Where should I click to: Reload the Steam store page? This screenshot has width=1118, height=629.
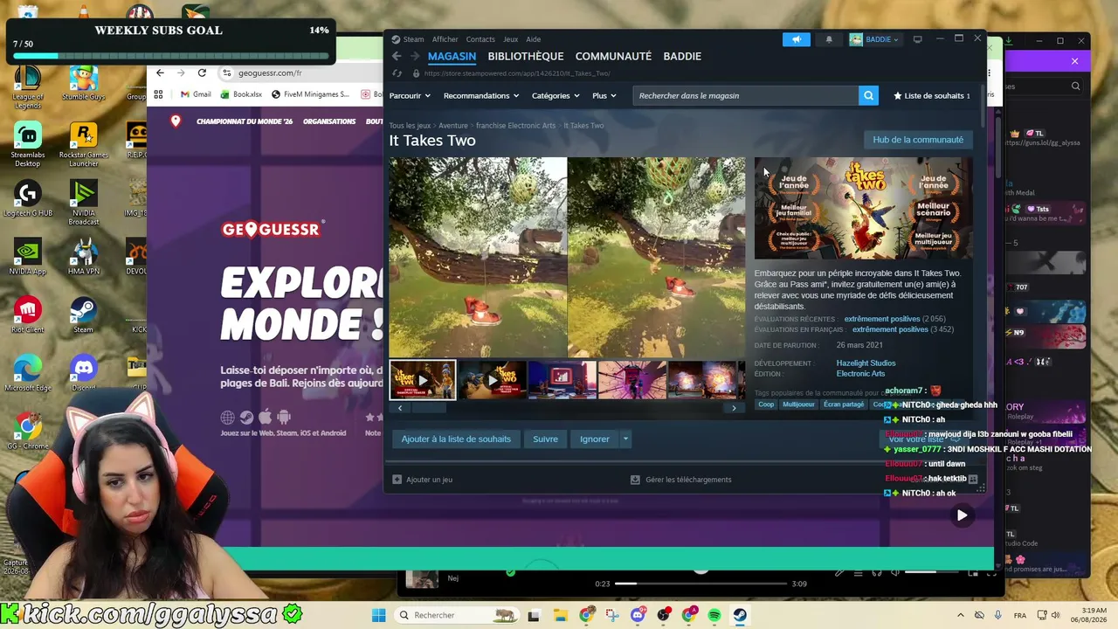tap(397, 73)
